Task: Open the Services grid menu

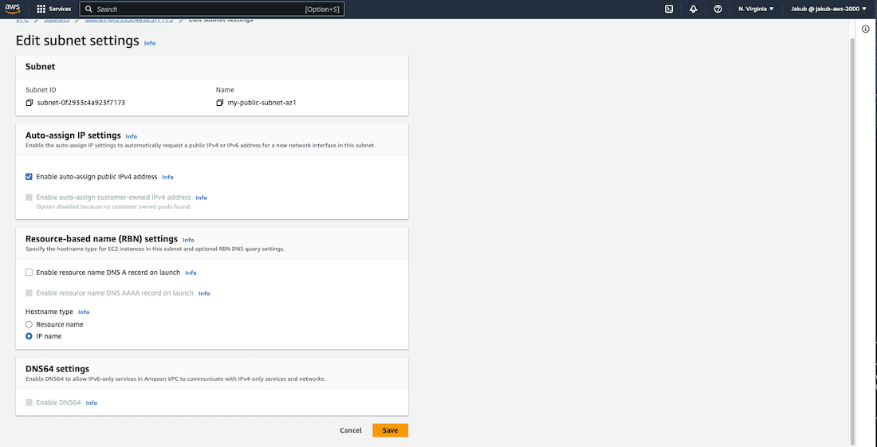Action: click(60, 9)
